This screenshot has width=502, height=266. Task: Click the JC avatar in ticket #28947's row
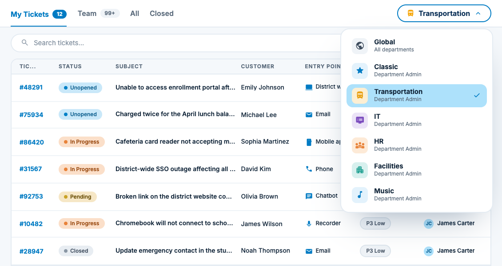pos(429,251)
